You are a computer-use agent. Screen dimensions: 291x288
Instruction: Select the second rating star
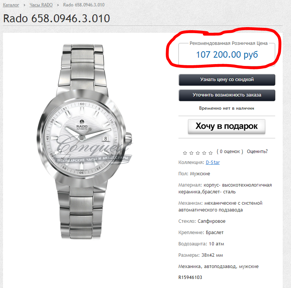[x=191, y=153]
